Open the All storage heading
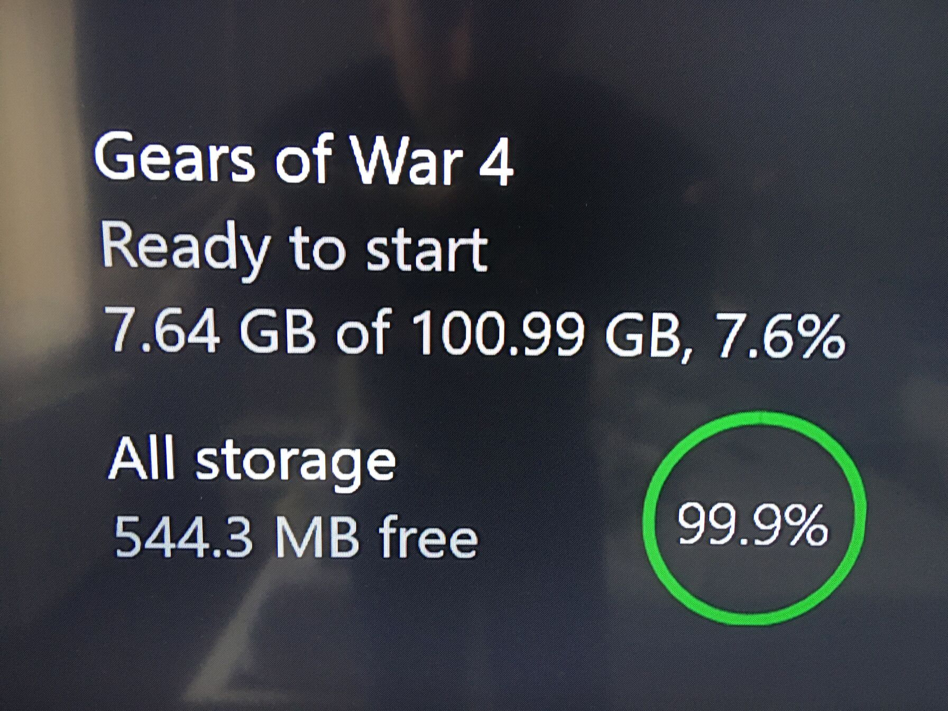Viewport: 948px width, 711px height. (x=252, y=461)
